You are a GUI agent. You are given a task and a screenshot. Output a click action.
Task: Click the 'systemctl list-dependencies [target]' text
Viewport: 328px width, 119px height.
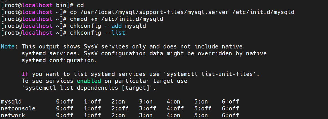pyautogui.click(x=89, y=88)
